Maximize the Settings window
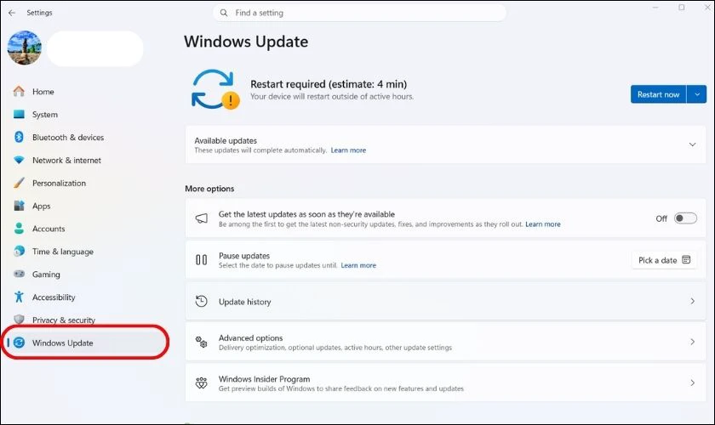The width and height of the screenshot is (715, 425). [681, 8]
